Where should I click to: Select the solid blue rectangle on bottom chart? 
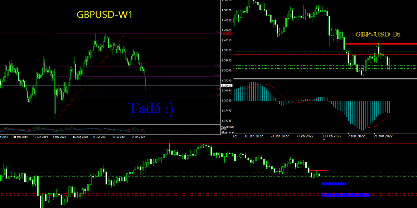pyautogui.click(x=333, y=184)
